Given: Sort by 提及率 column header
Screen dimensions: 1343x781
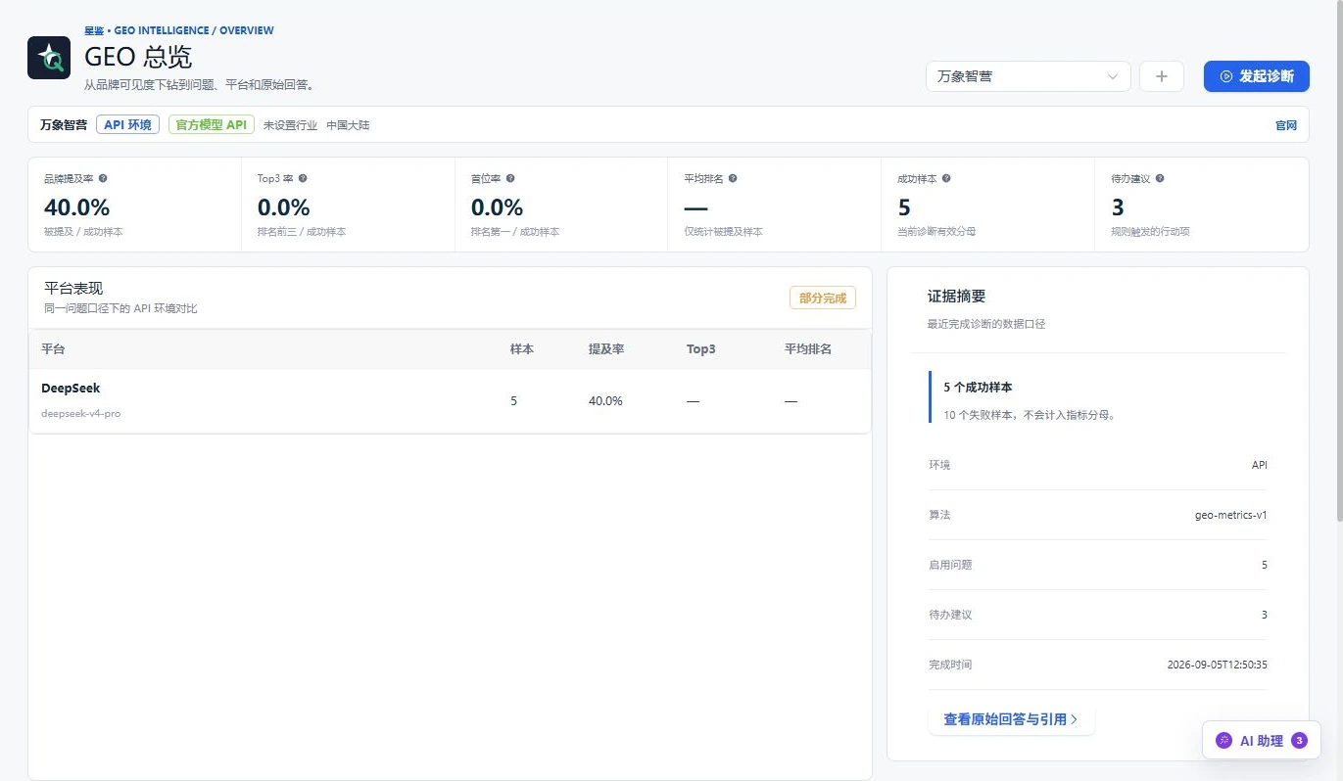Looking at the screenshot, I should coord(606,349).
